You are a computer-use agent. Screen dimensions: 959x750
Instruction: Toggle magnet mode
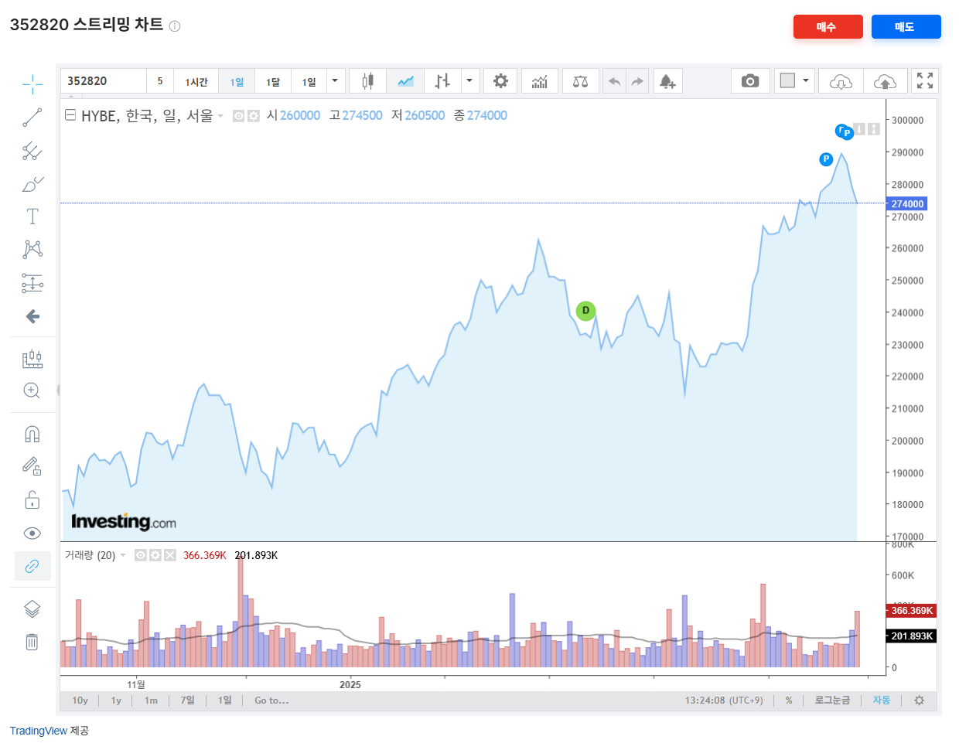(32, 434)
